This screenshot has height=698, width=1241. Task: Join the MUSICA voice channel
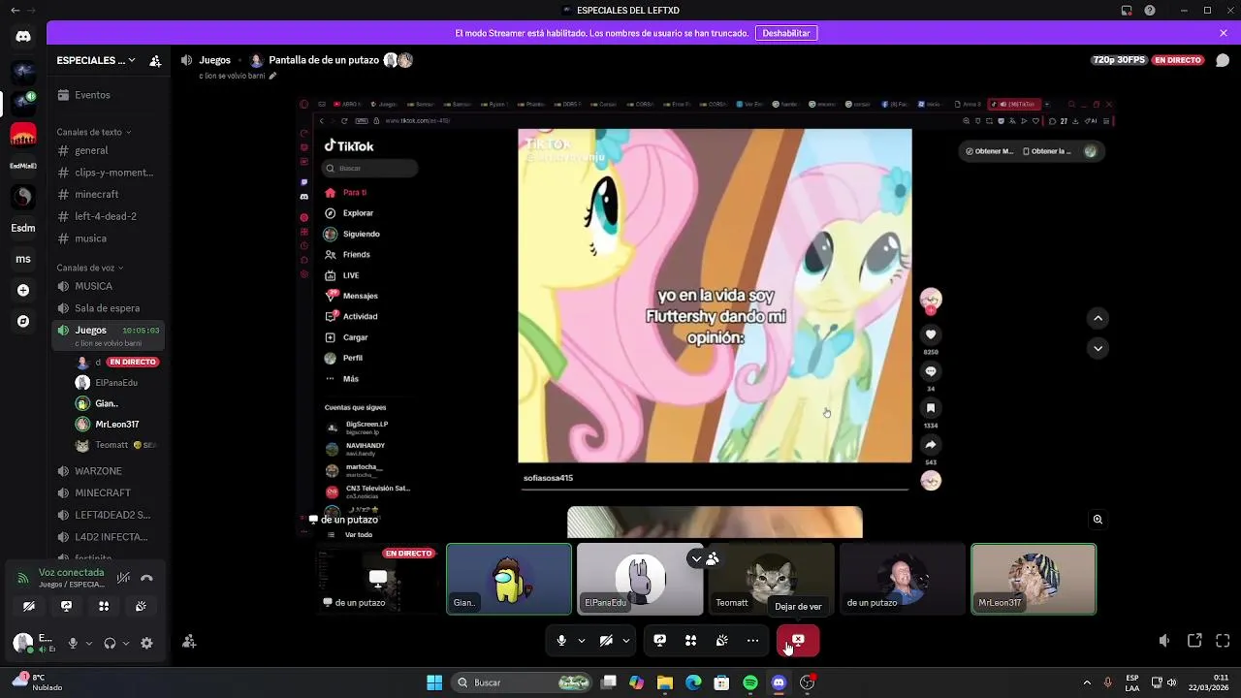coord(107,286)
